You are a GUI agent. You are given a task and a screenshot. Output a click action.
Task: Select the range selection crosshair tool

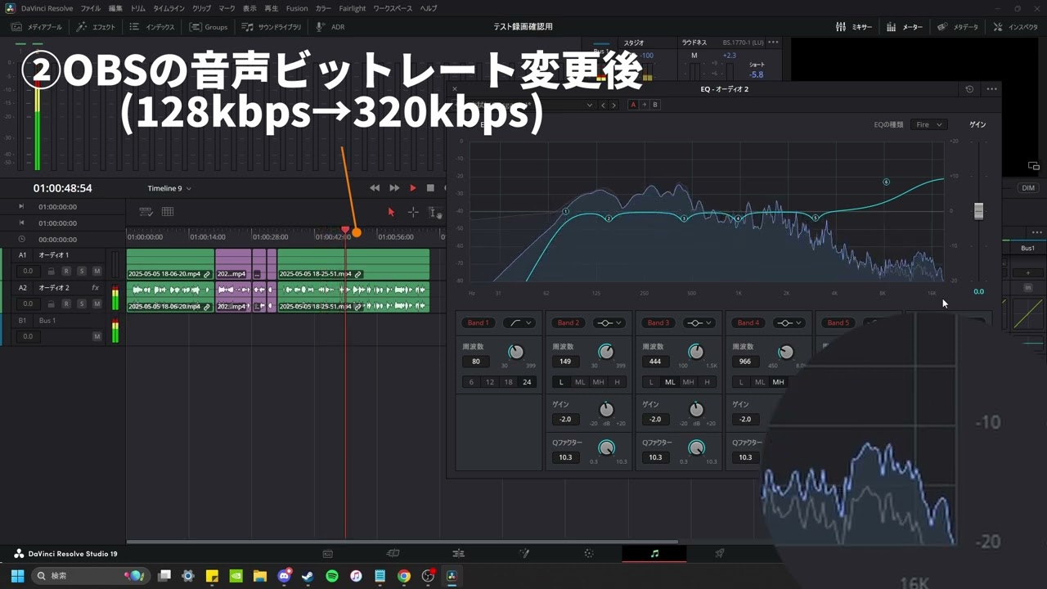click(x=413, y=212)
